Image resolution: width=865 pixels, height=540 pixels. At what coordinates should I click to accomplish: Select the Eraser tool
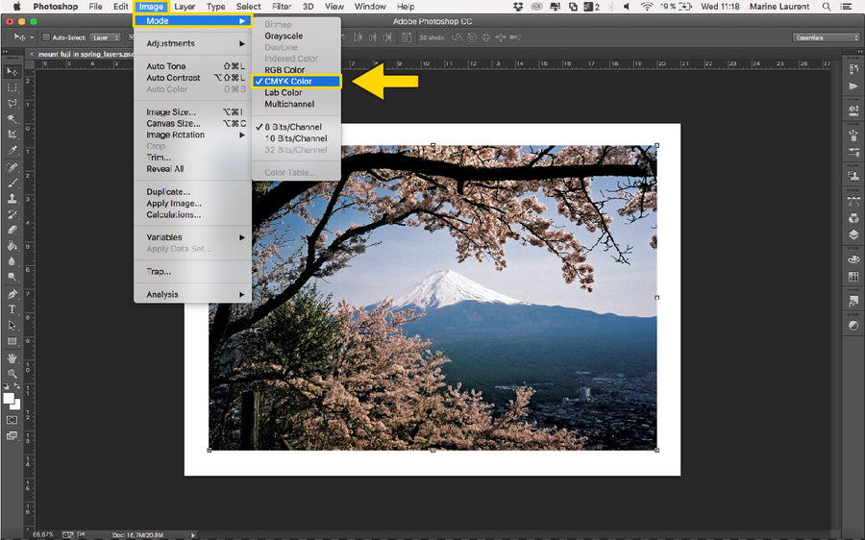point(12,230)
